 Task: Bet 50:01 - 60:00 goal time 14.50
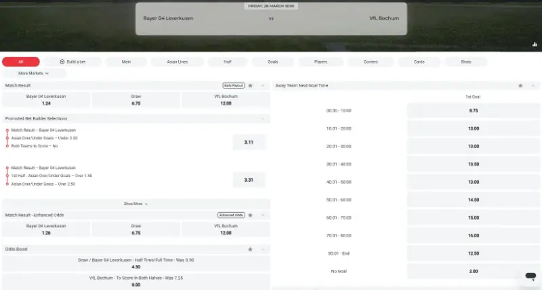(473, 200)
